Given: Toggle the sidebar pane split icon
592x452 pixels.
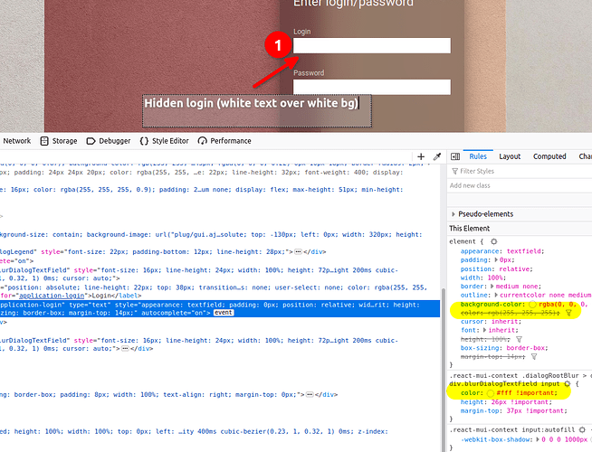Looking at the screenshot, I should coord(455,156).
